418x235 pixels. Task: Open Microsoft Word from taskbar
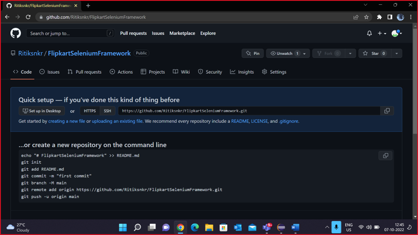click(x=295, y=227)
